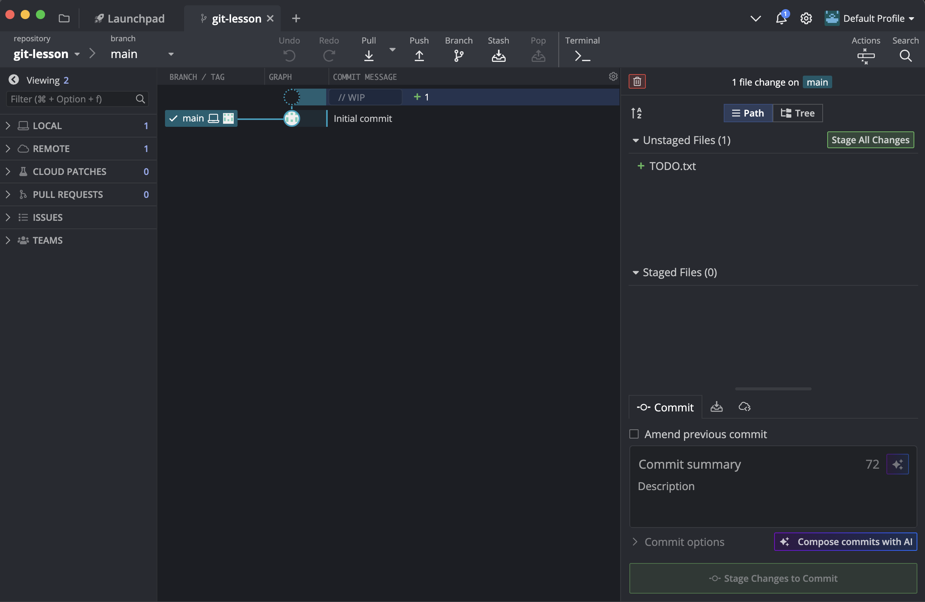Stash changes using the Stash icon
This screenshot has height=602, width=925.
pos(498,55)
